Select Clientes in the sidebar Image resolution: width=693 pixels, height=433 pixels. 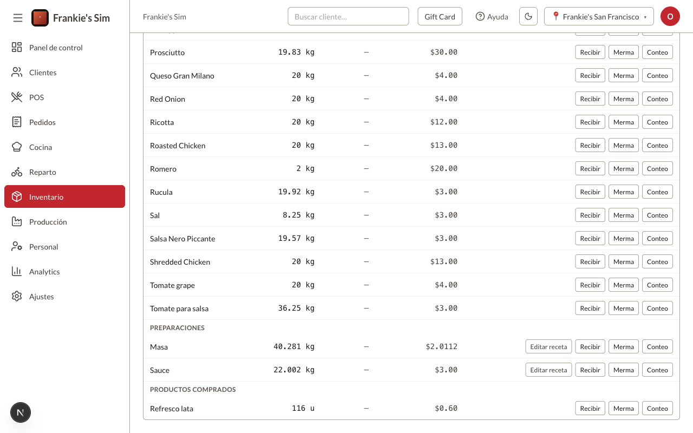[64, 72]
